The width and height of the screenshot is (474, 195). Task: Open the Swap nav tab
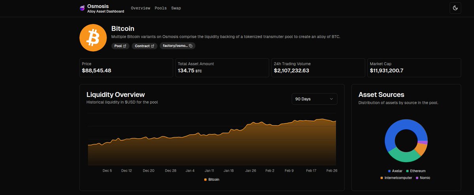pyautogui.click(x=176, y=8)
